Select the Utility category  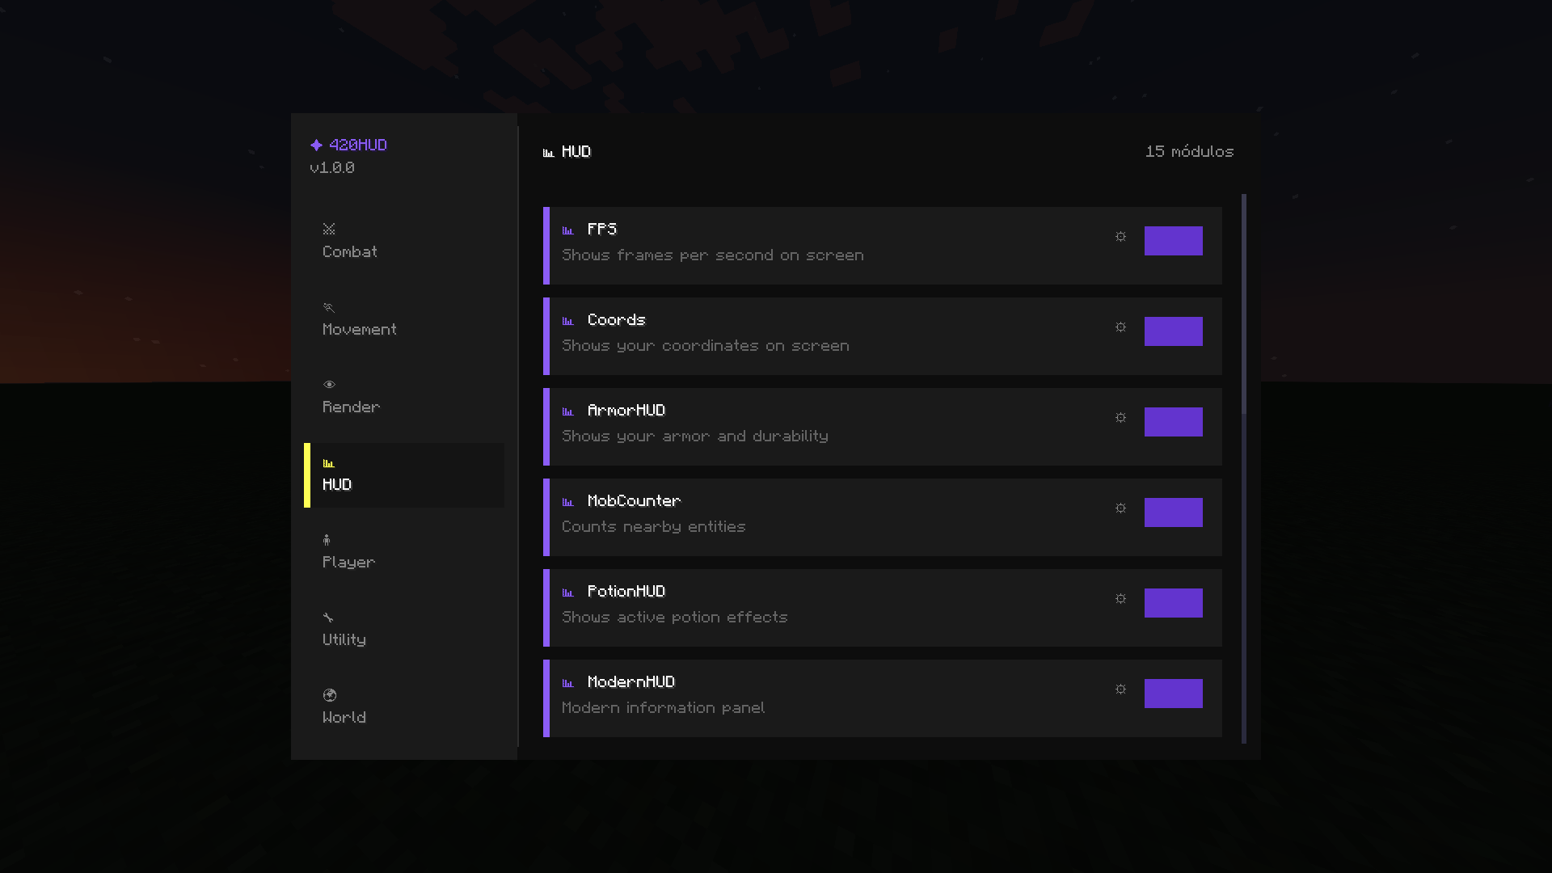pyautogui.click(x=404, y=630)
